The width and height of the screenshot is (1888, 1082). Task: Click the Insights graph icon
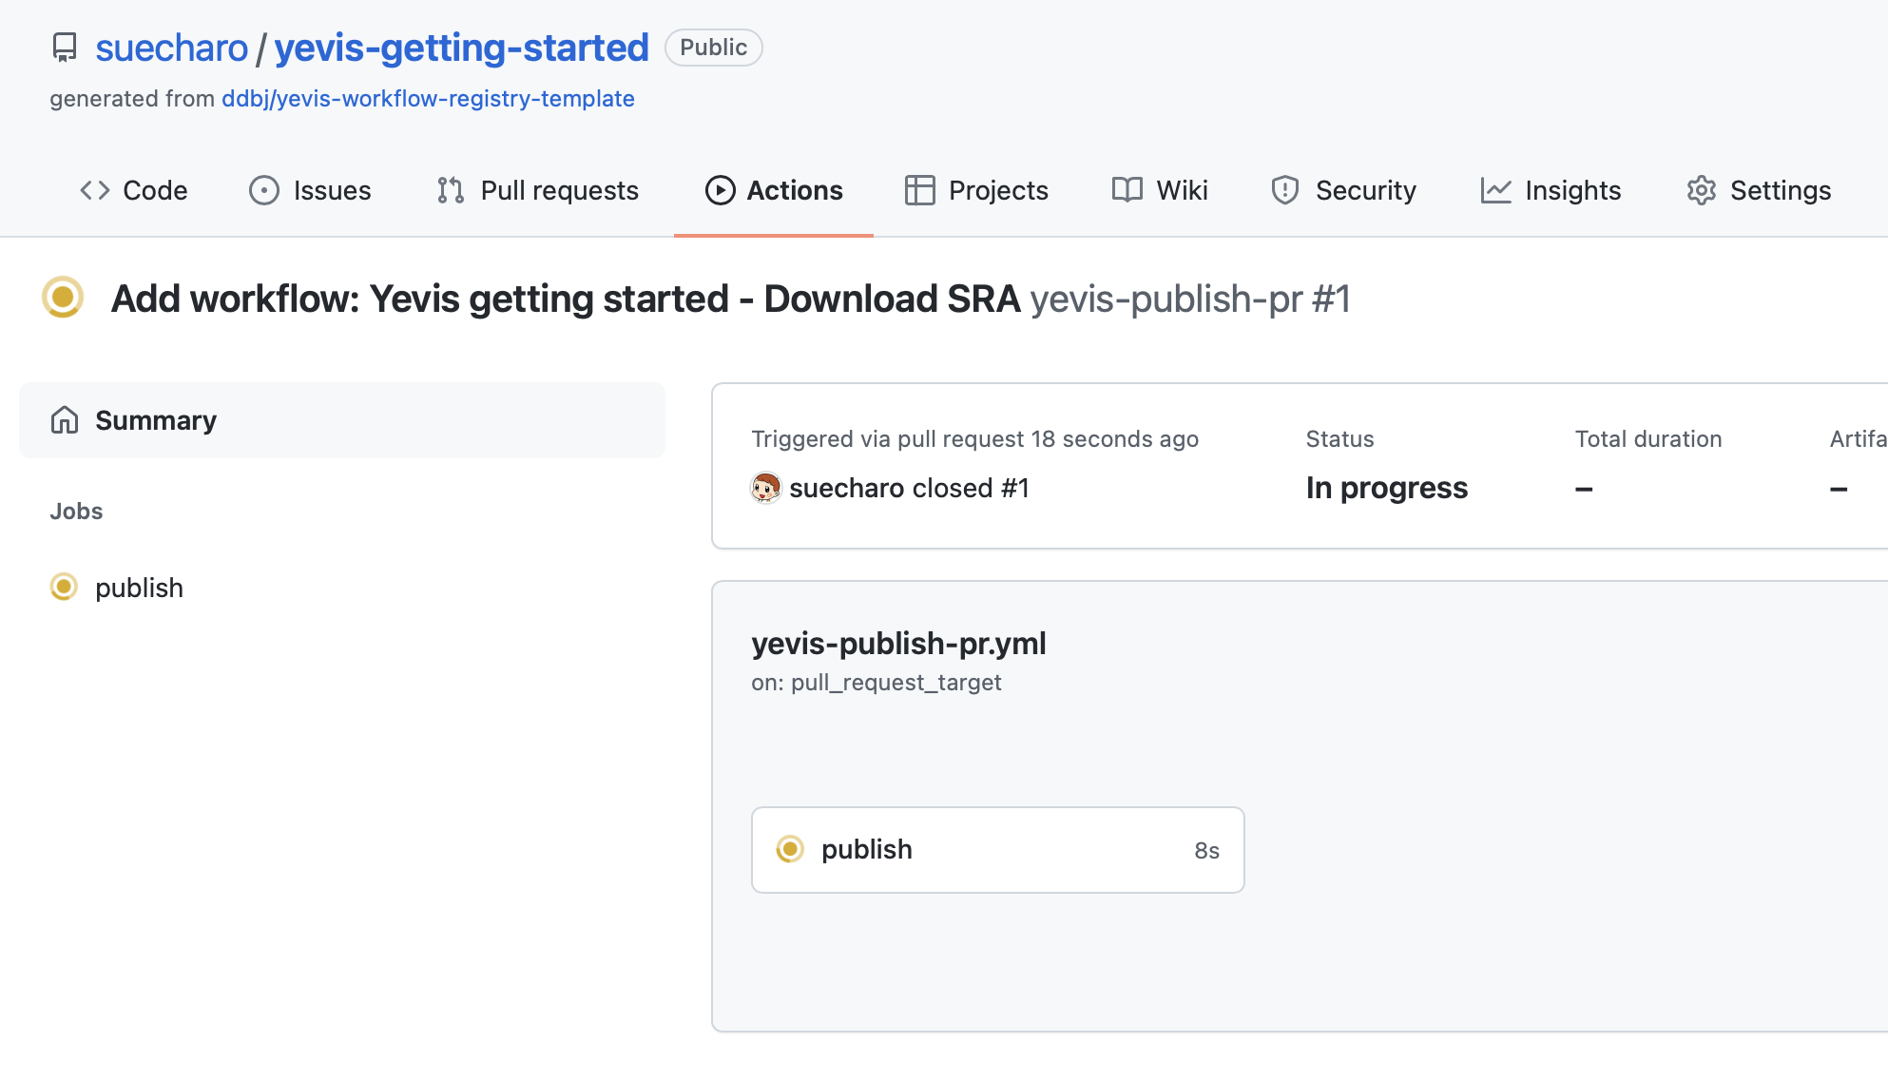click(1496, 190)
